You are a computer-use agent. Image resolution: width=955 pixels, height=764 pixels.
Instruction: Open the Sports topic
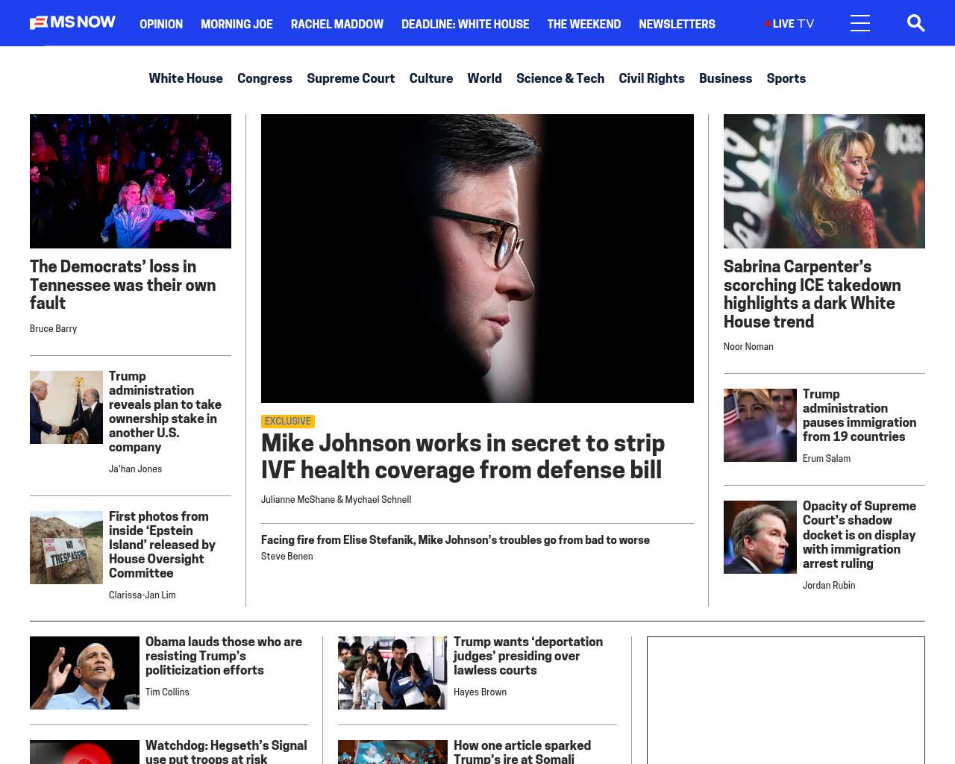[786, 78]
